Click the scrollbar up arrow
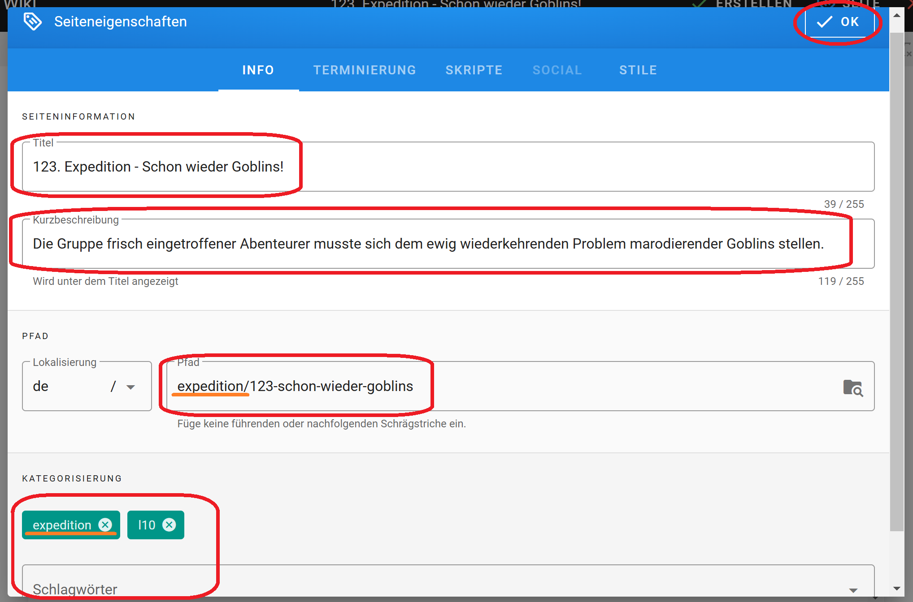 [x=897, y=15]
